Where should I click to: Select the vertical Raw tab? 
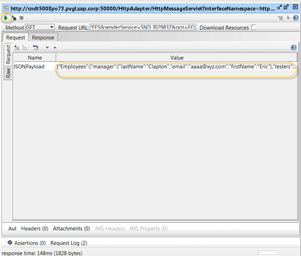point(8,73)
